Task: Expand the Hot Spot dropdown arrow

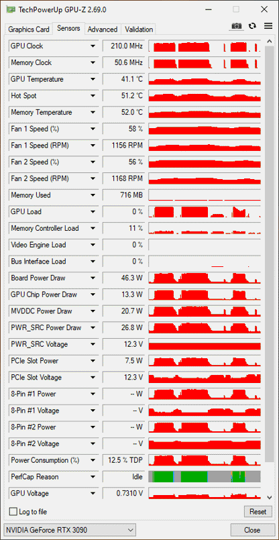Action: (93, 96)
